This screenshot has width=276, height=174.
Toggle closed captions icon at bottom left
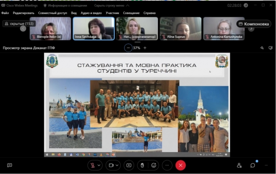click(9, 165)
